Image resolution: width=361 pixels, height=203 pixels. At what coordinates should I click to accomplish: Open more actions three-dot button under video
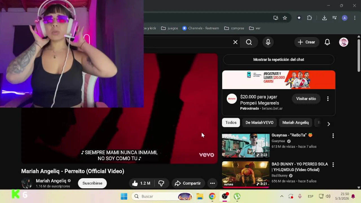coord(212,183)
